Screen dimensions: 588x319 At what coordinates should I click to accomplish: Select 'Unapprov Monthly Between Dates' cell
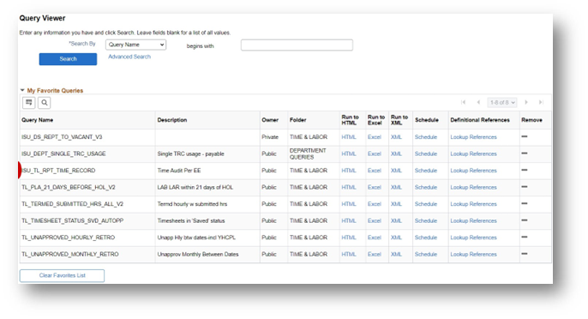(198, 254)
